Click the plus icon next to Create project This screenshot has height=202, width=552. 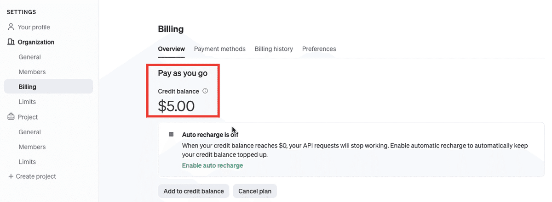click(11, 176)
